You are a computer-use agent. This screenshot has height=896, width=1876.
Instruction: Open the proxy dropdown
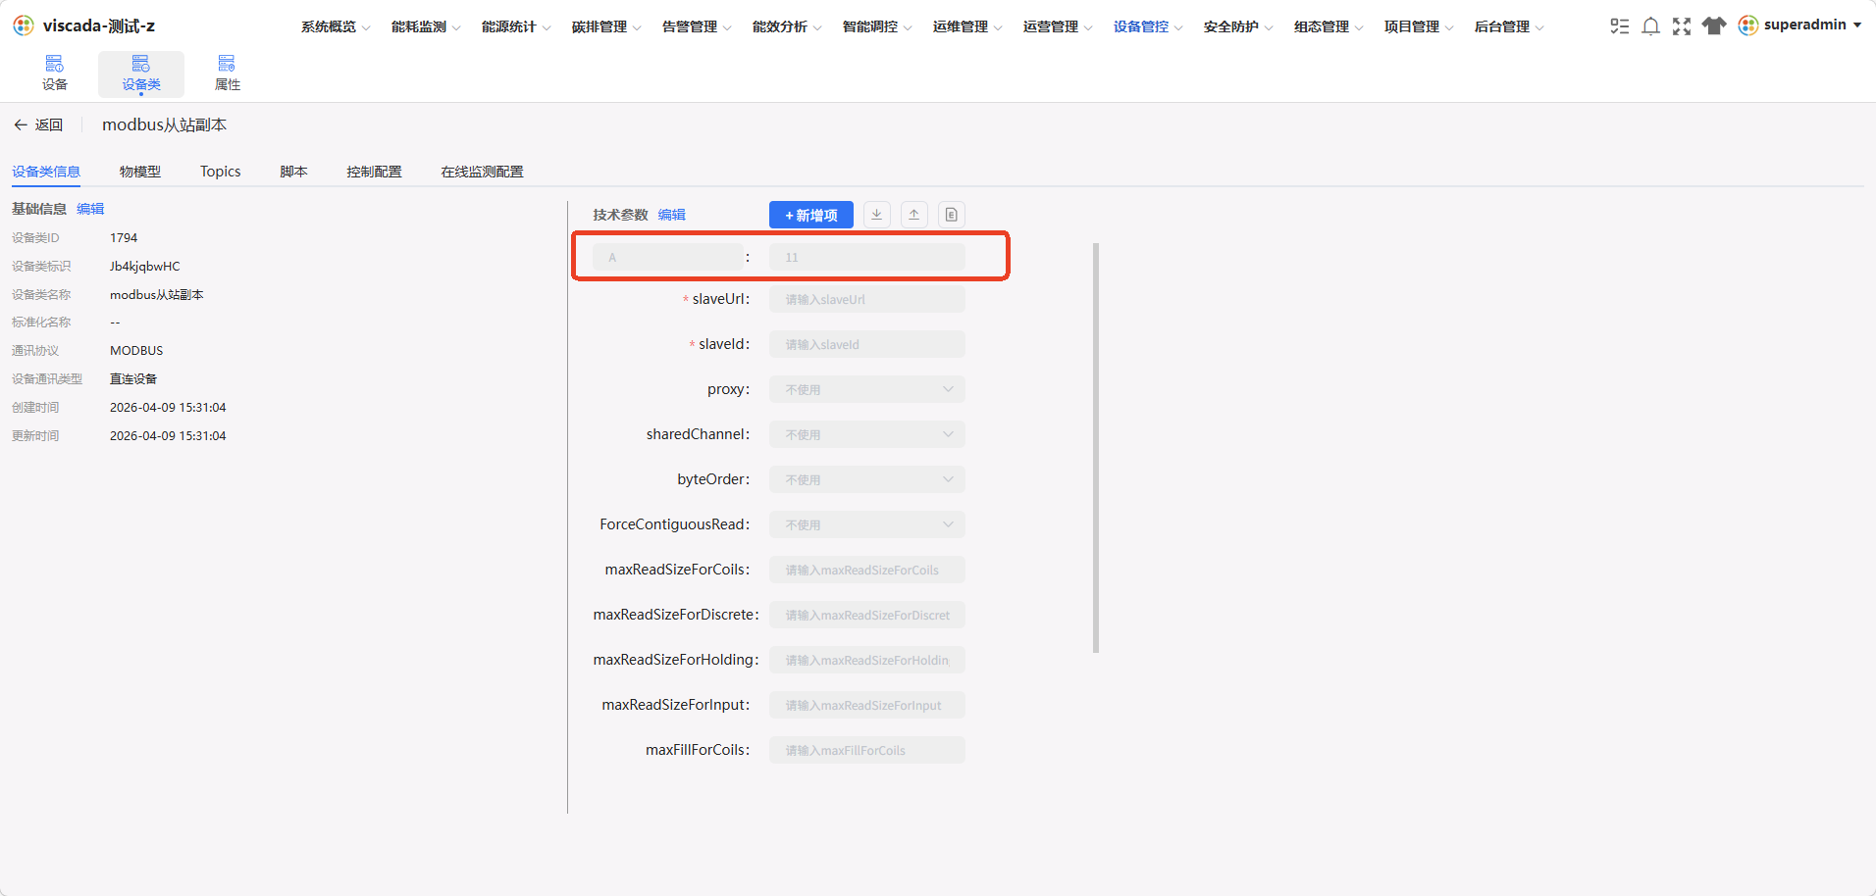867,389
